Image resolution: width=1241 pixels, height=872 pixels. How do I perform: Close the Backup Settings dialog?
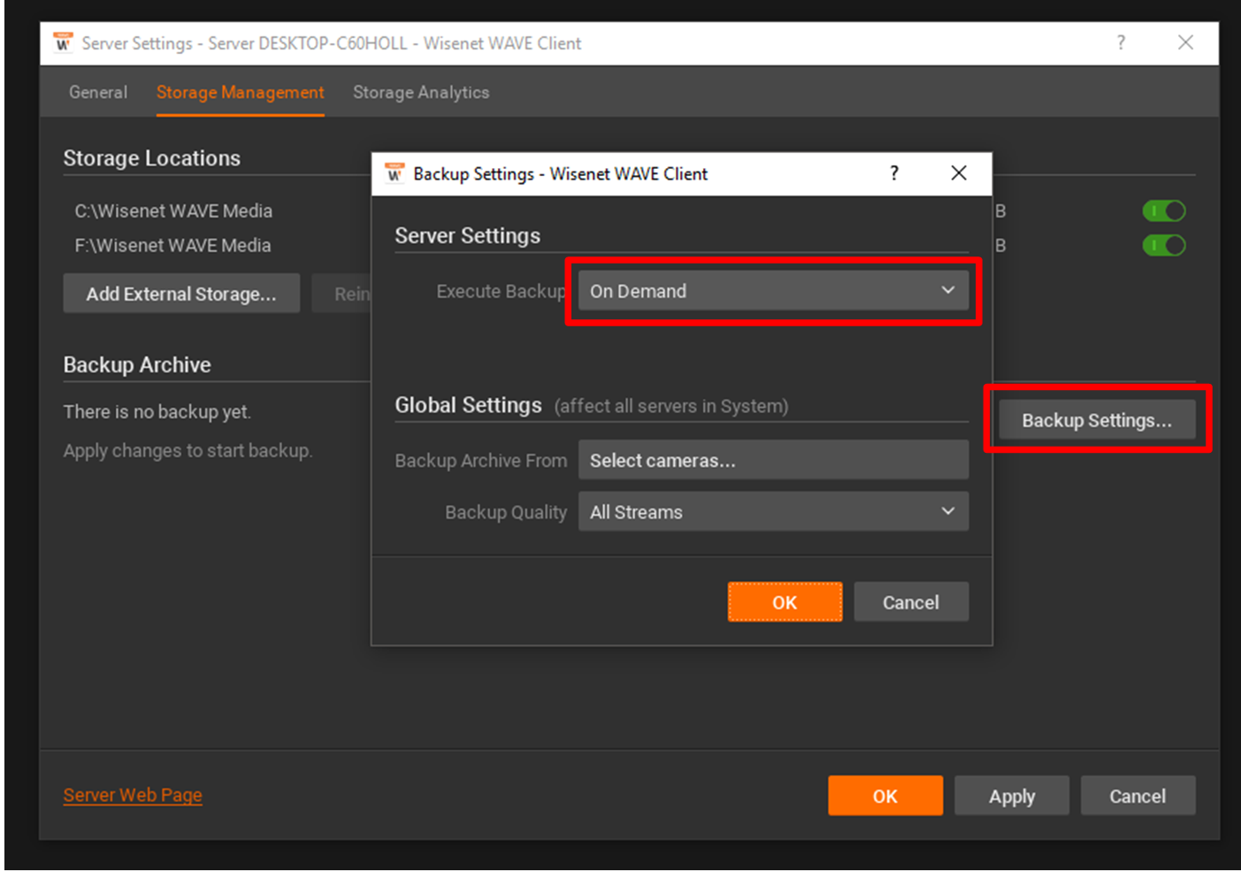tap(959, 173)
